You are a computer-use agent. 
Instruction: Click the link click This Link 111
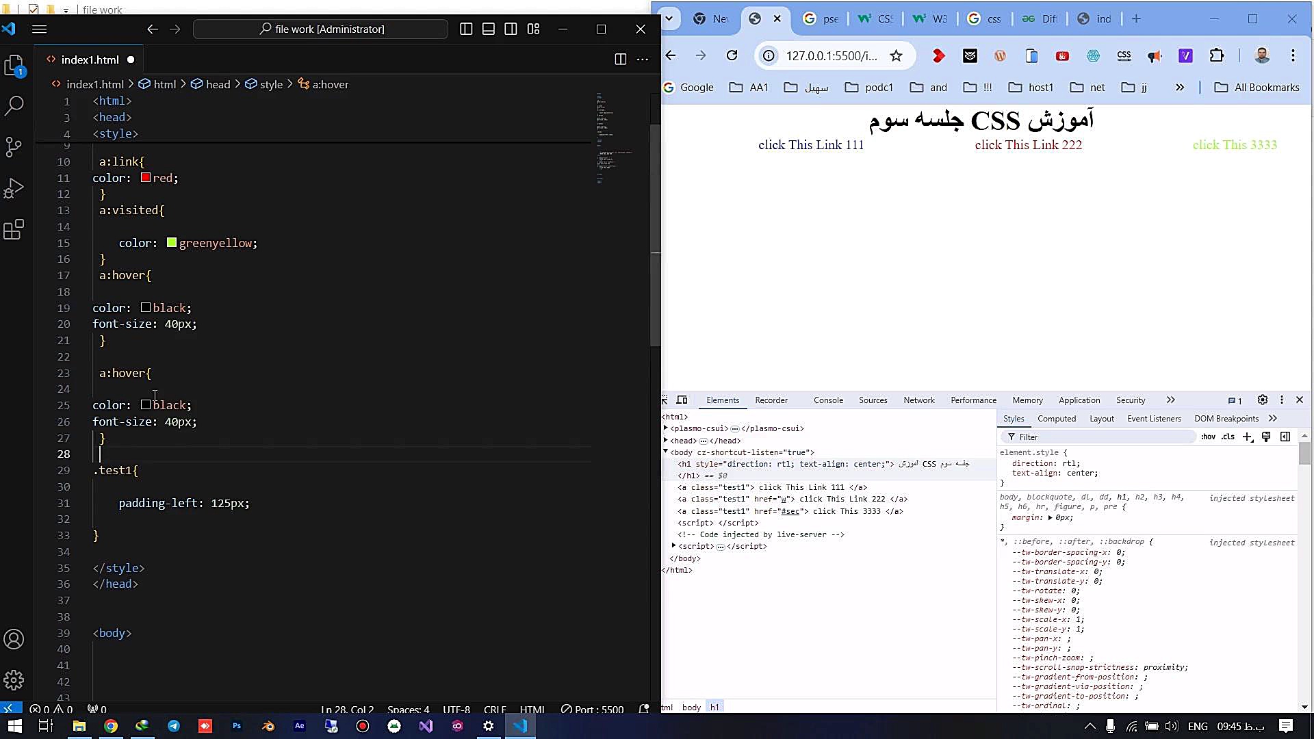click(811, 145)
